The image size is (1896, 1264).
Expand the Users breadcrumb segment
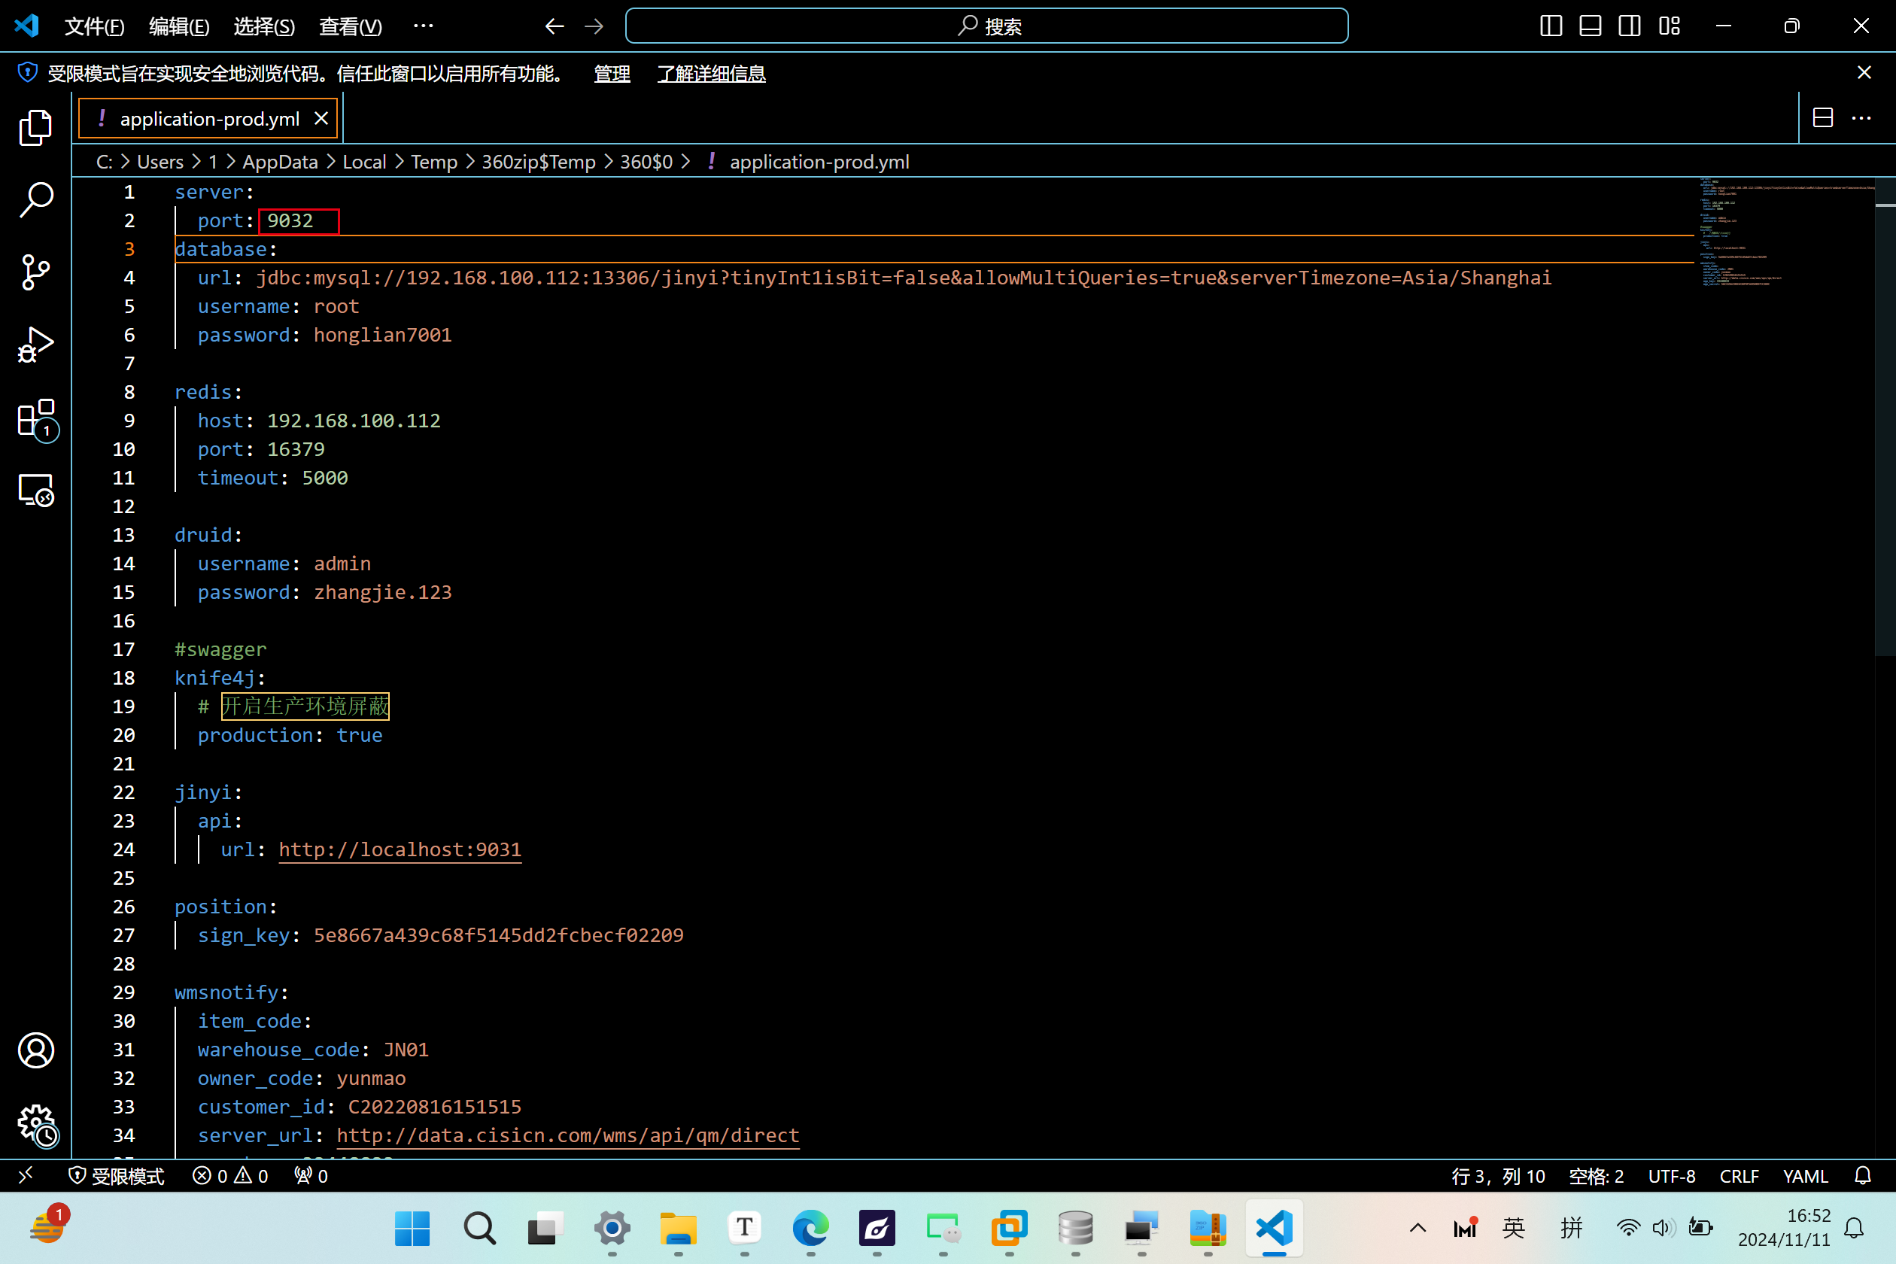pos(160,162)
